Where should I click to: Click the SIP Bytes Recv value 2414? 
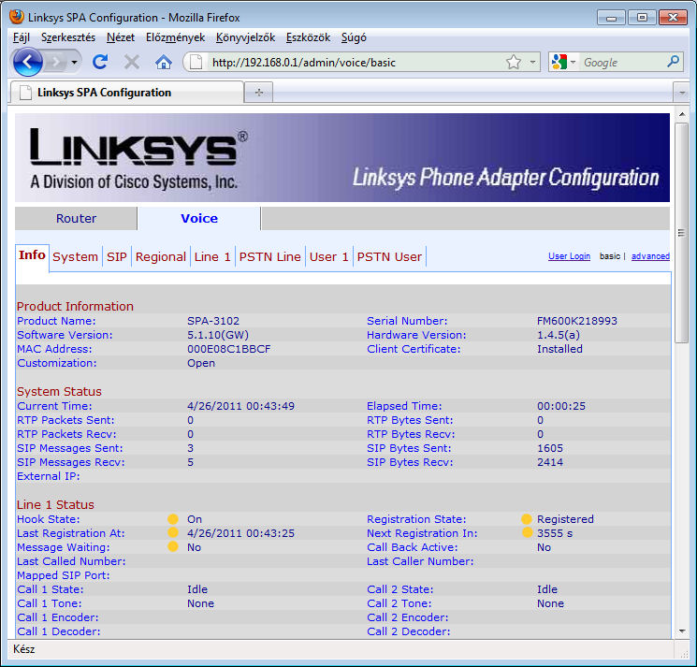(x=550, y=462)
